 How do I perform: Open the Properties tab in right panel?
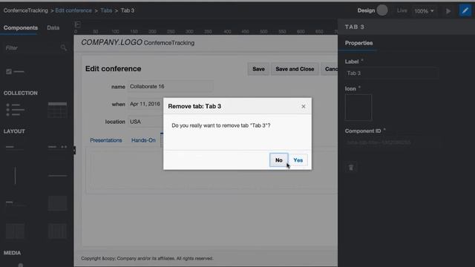[x=358, y=43]
